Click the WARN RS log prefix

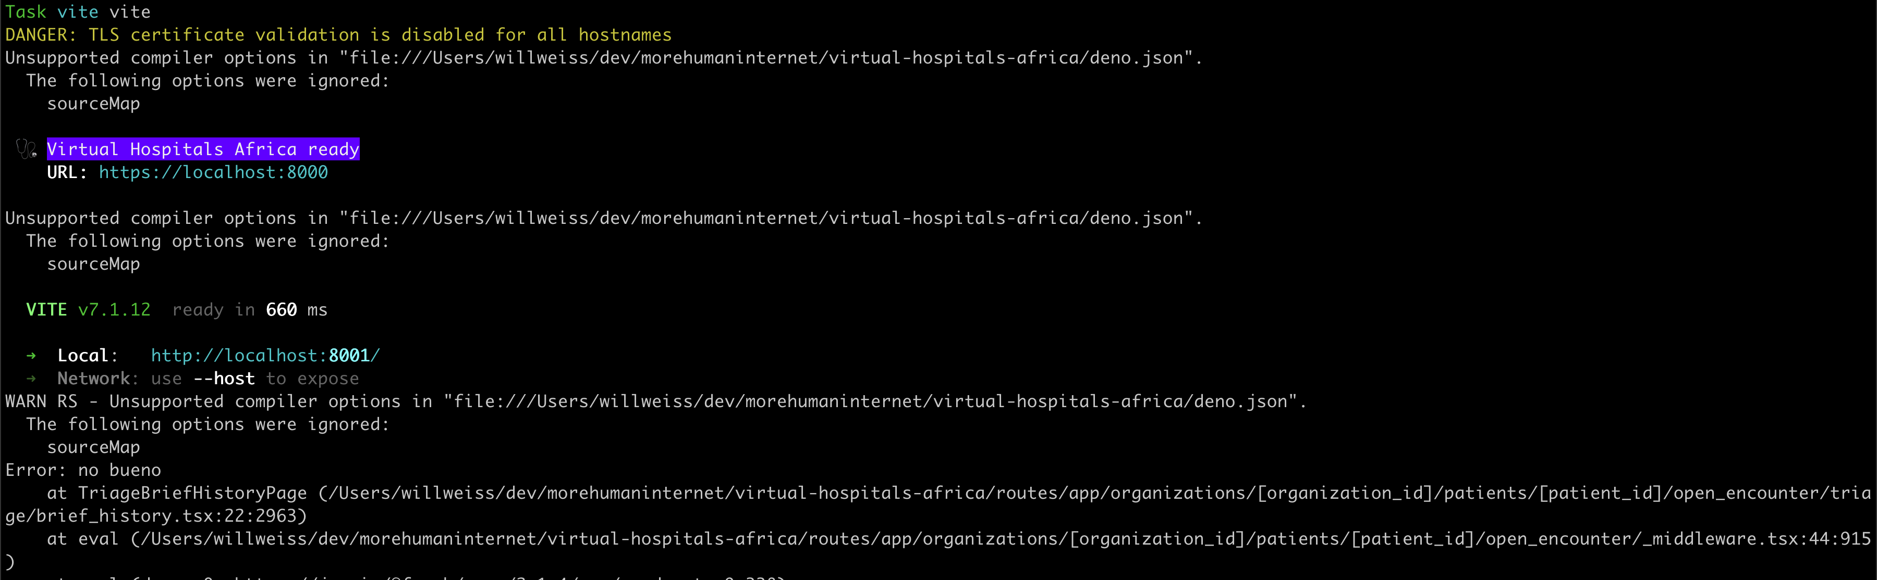42,402
